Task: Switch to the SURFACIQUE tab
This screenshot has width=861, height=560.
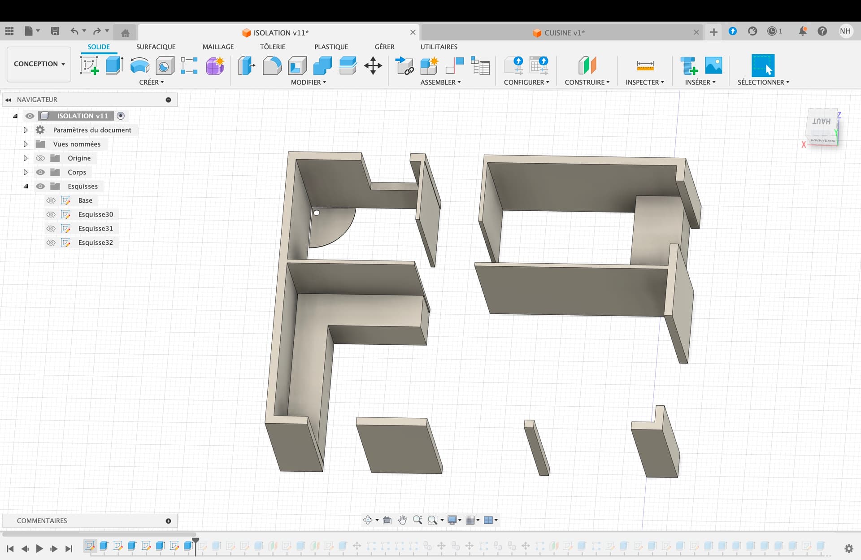Action: point(156,47)
